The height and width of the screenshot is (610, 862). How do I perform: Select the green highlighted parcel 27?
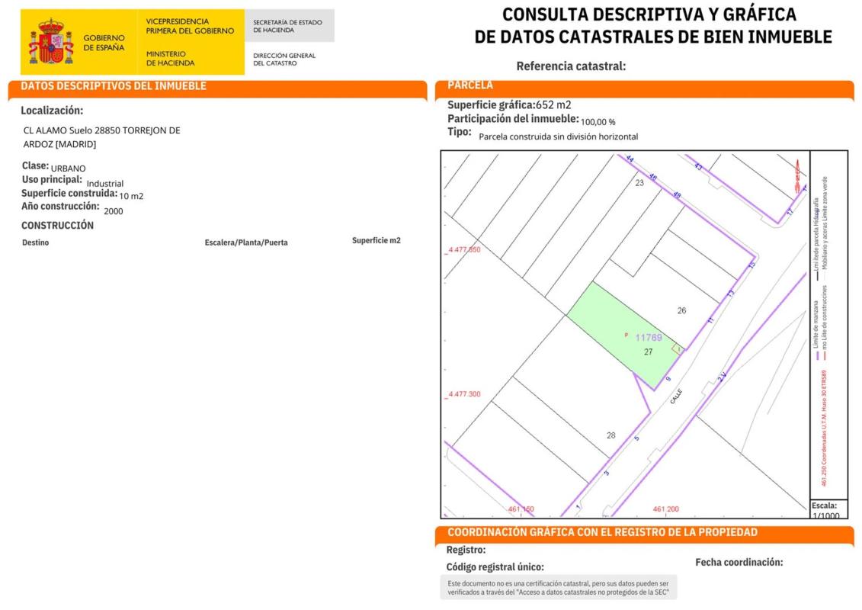(x=610, y=324)
